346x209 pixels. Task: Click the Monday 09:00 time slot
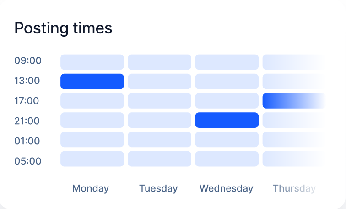pos(92,62)
